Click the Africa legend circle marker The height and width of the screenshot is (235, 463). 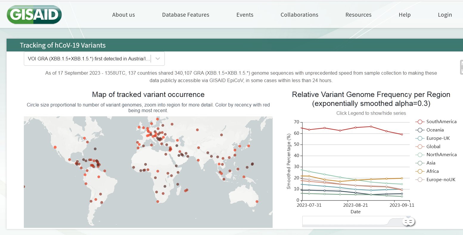pyautogui.click(x=420, y=171)
